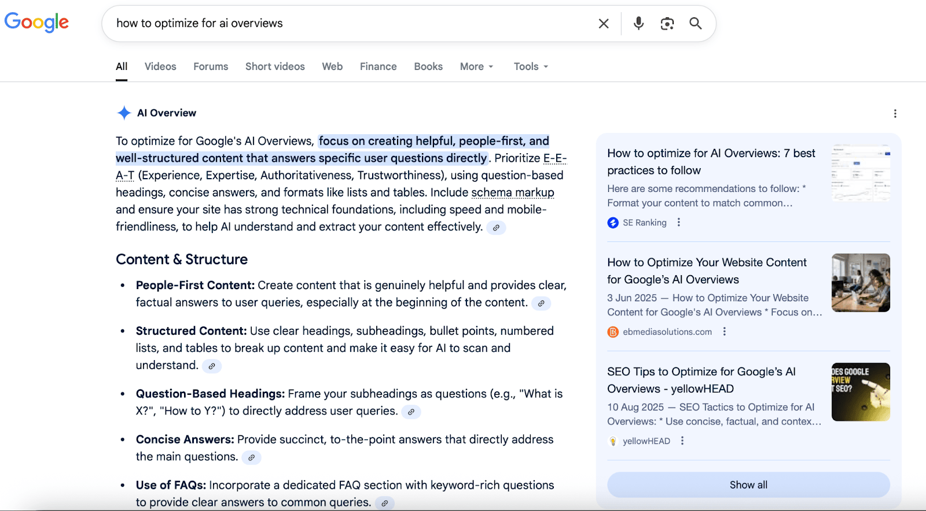Click the 'SE Ranking' source name
This screenshot has width=926, height=511.
coord(645,223)
